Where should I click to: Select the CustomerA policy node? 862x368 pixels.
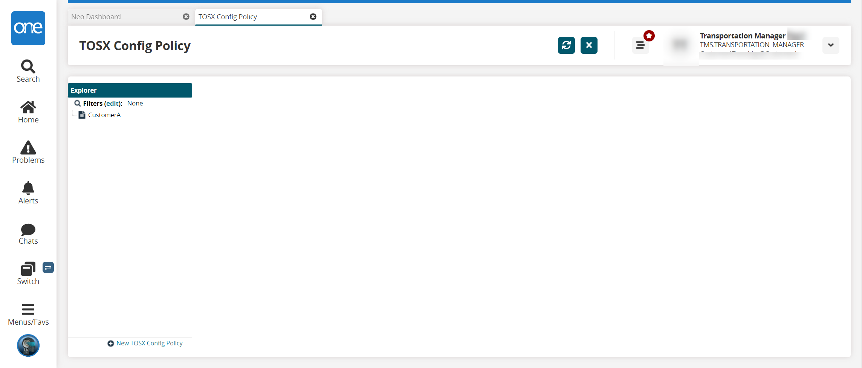(104, 115)
